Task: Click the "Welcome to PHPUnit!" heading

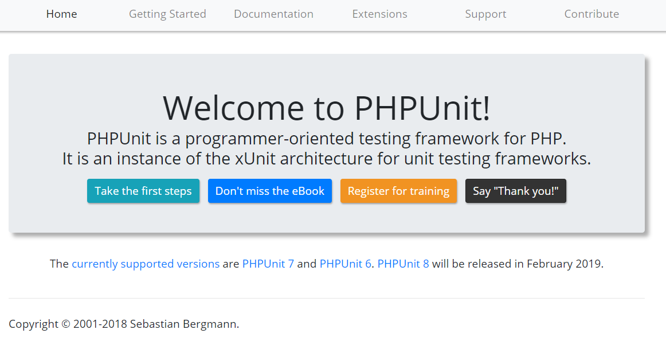Action: click(x=327, y=108)
